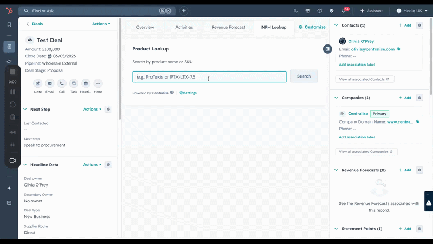Screen dimensions: 433x244
Task: Open Next Step section settings gear
Action: pyautogui.click(x=108, y=110)
